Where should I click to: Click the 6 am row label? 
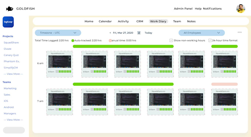(40, 63)
